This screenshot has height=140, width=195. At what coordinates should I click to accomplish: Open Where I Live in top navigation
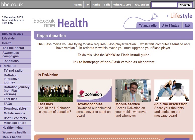122,5
